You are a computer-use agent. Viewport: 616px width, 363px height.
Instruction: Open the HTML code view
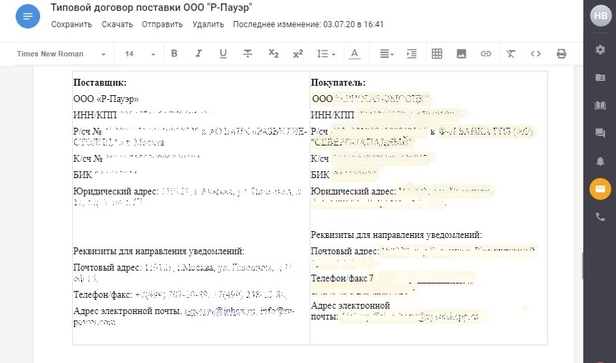[x=536, y=54]
